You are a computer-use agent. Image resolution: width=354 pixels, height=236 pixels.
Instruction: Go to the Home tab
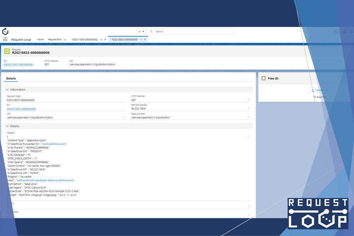coord(41,39)
